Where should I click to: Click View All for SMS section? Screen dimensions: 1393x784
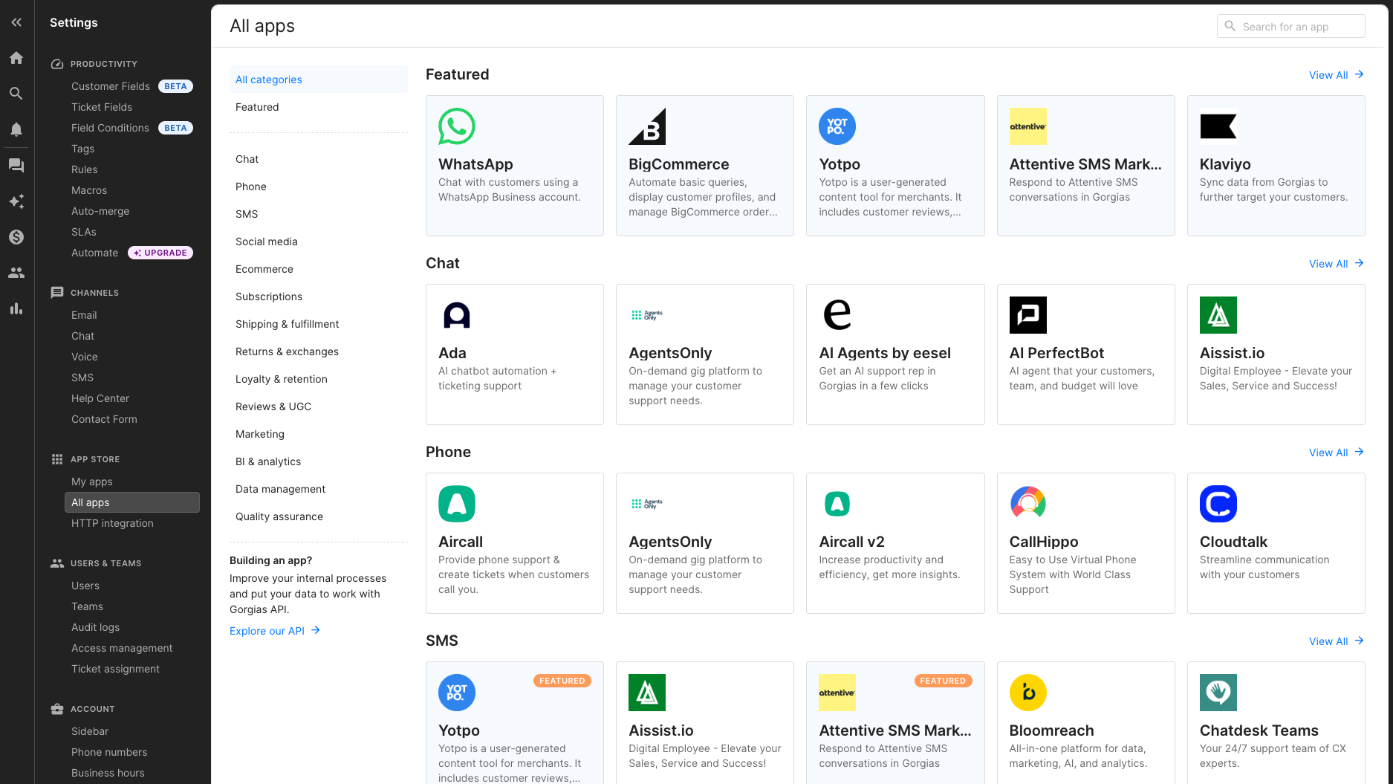tap(1336, 641)
